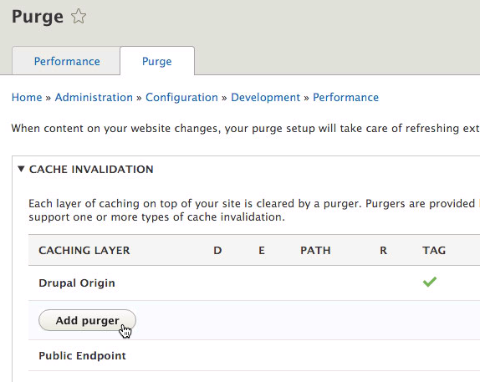The width and height of the screenshot is (480, 382).
Task: Click the Drupal Origin row label
Action: tap(77, 283)
